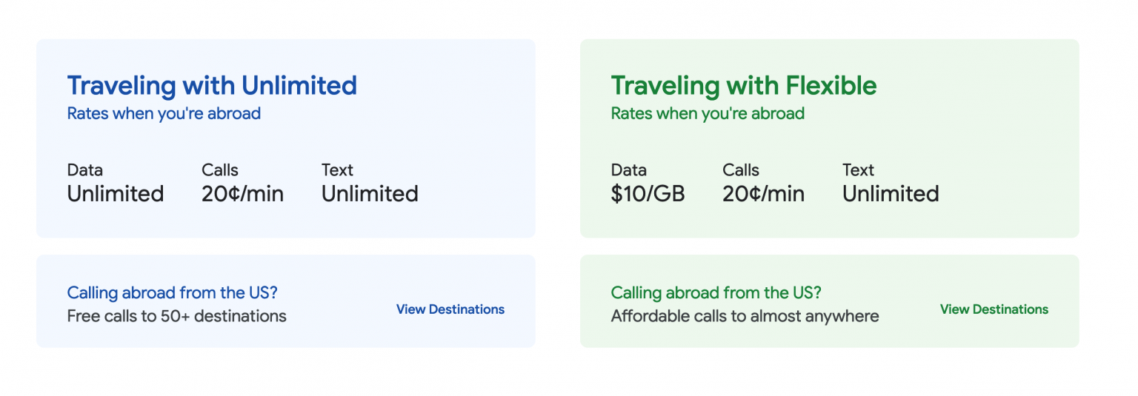Click the 20¢/min calls rate in Unlimited card
The image size is (1138, 396).
[x=242, y=194]
